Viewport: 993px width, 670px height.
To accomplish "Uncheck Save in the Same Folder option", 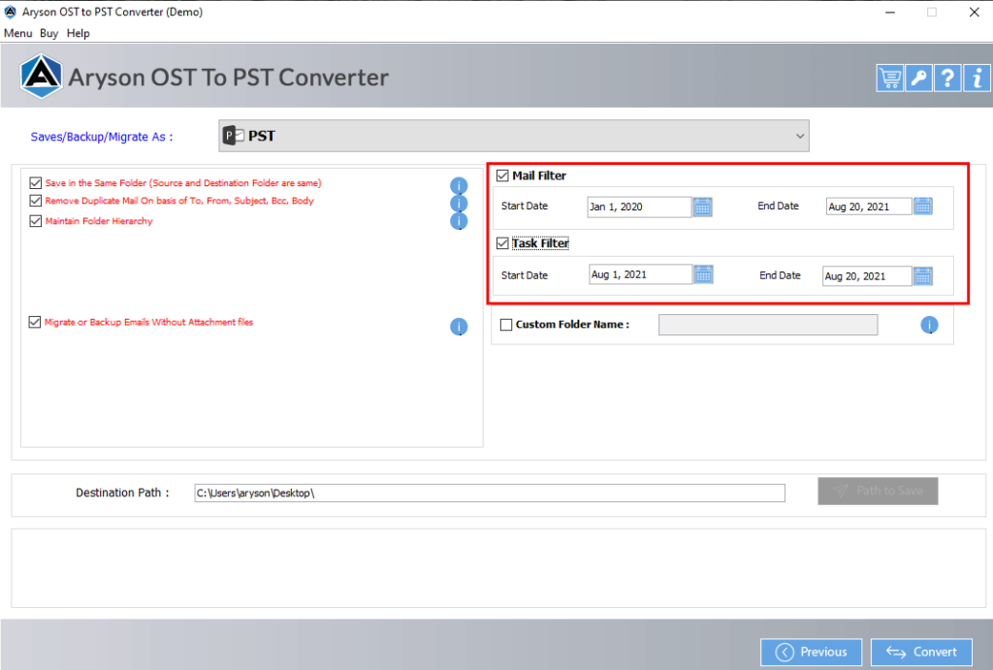I will [36, 183].
